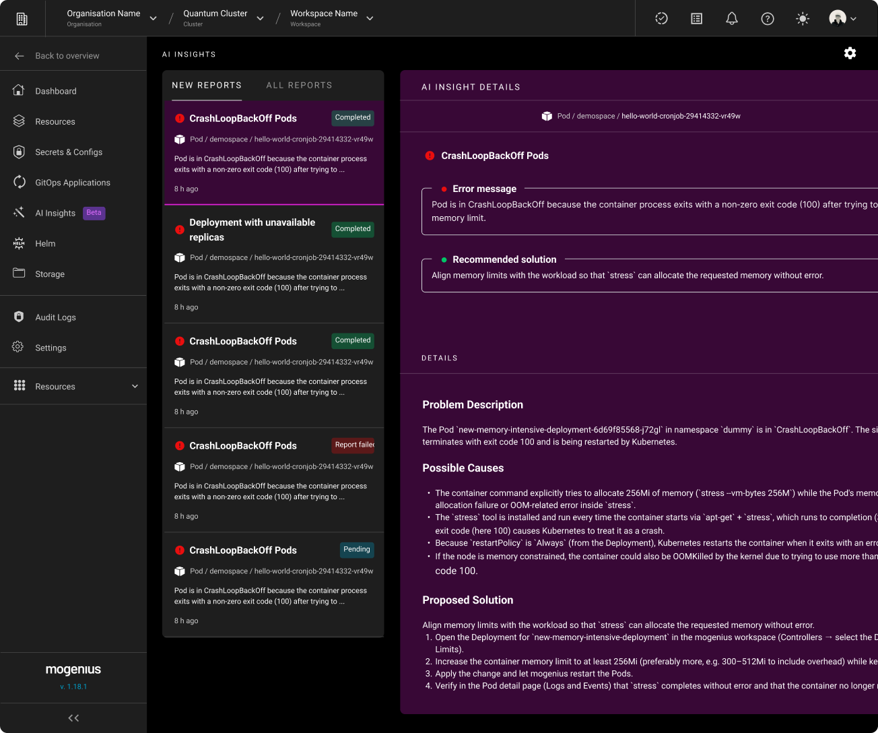The image size is (878, 733).
Task: Select the report marked Pending
Action: (x=273, y=585)
